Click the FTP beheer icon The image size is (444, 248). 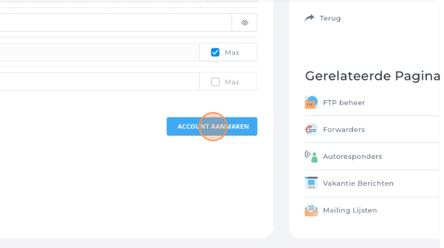(x=311, y=102)
